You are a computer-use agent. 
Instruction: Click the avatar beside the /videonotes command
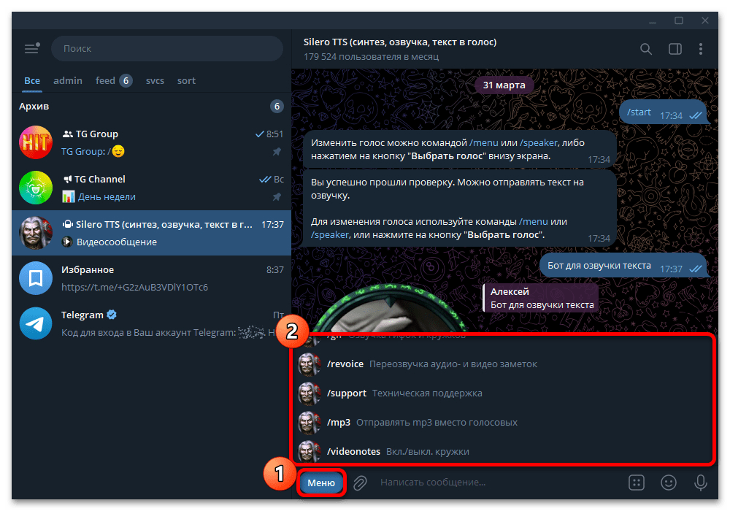pyautogui.click(x=309, y=451)
